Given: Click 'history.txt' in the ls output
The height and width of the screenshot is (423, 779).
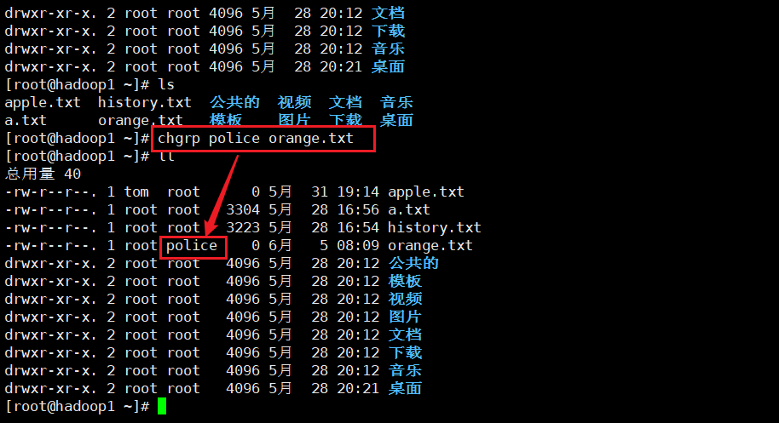Looking at the screenshot, I should coord(145,103).
